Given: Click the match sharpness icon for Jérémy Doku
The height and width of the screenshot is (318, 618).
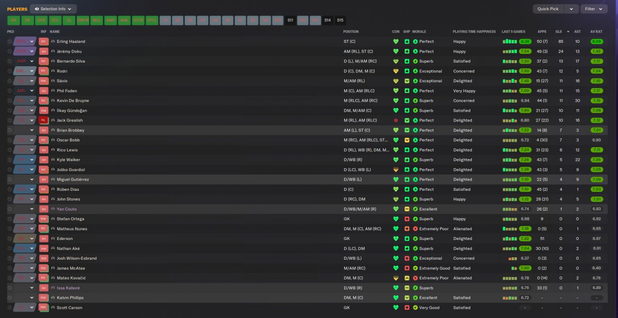Looking at the screenshot, I should 407,52.
